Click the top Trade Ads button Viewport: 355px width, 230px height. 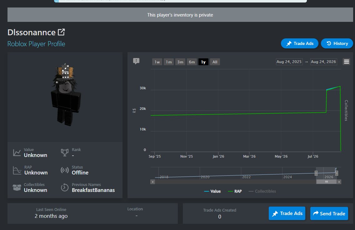coord(299,43)
